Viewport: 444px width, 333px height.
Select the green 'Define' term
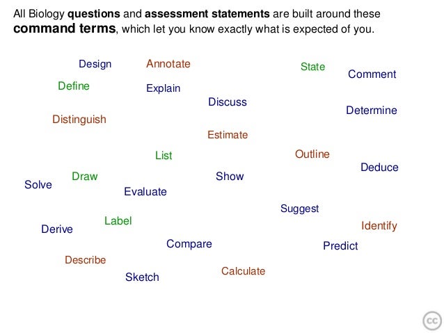tap(74, 86)
